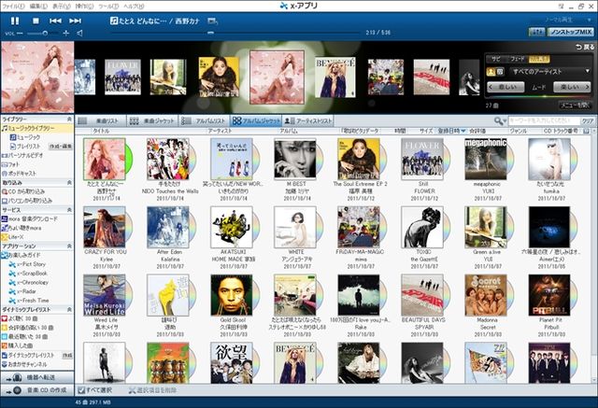Open the 操作 menu
The image size is (598, 408).
point(84,7)
